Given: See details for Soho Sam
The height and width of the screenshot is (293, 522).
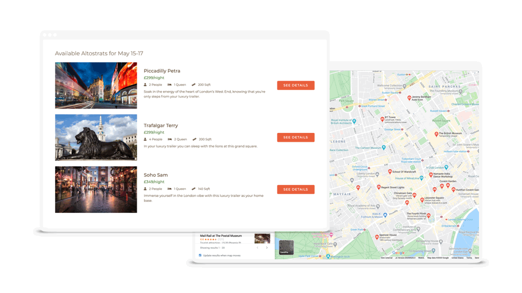Looking at the screenshot, I should (x=295, y=189).
